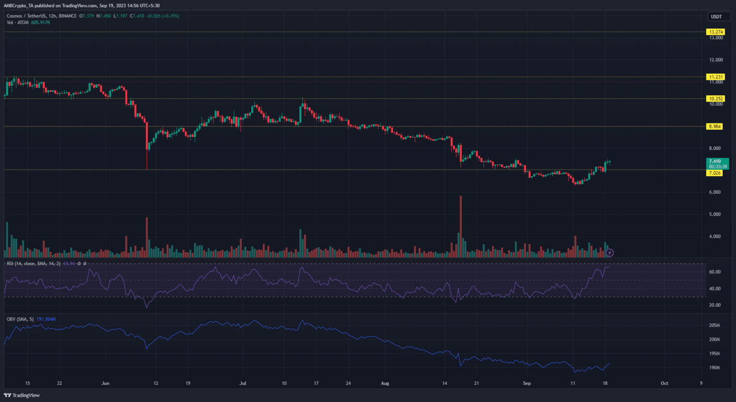Click the green 7.410 current price label

[717, 164]
